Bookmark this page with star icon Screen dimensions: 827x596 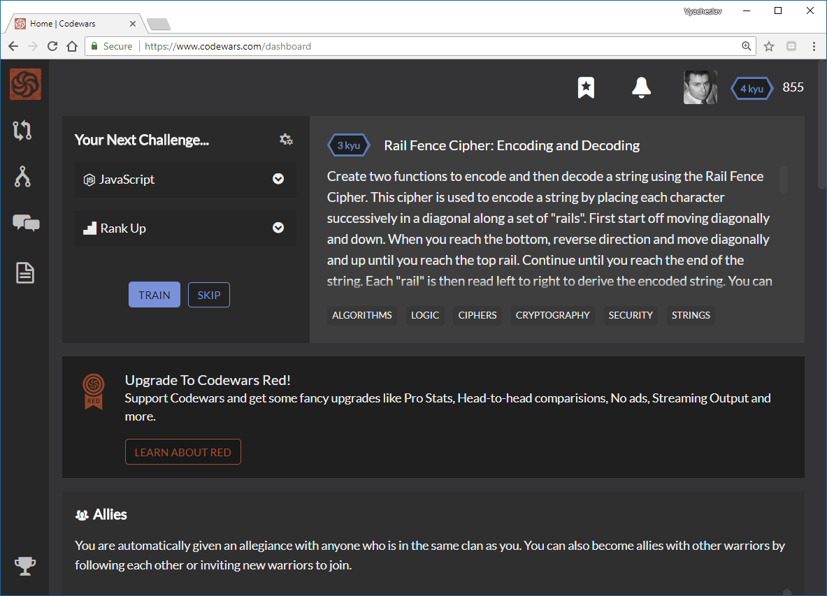[769, 46]
